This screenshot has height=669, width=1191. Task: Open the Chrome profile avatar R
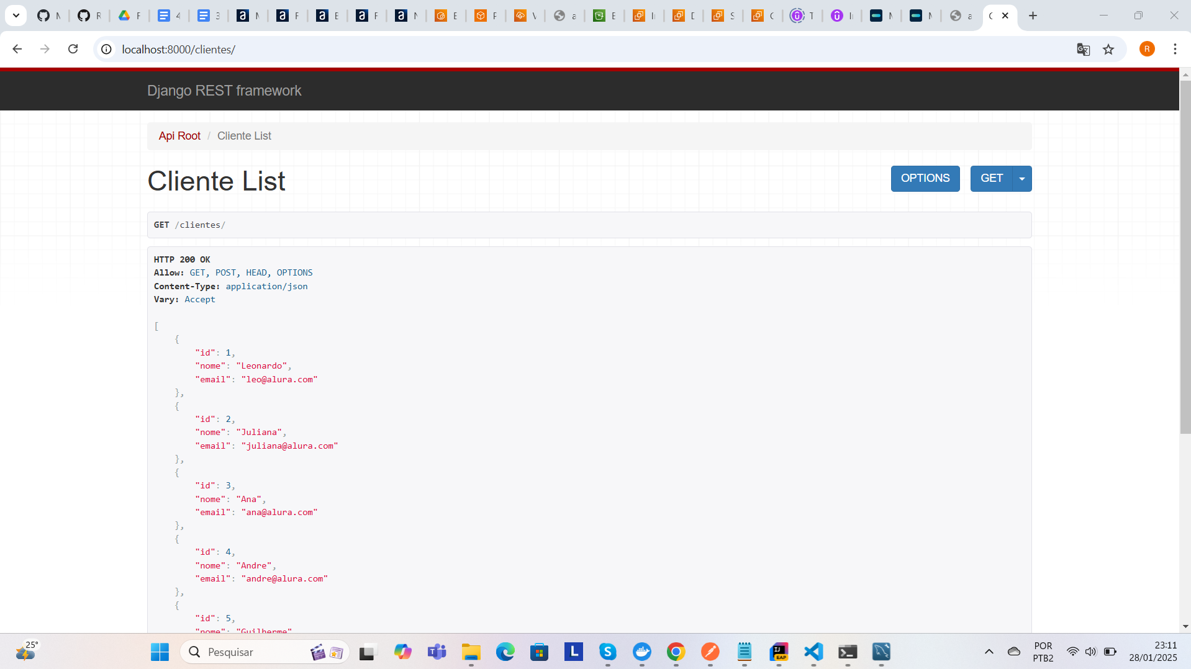point(1147,49)
